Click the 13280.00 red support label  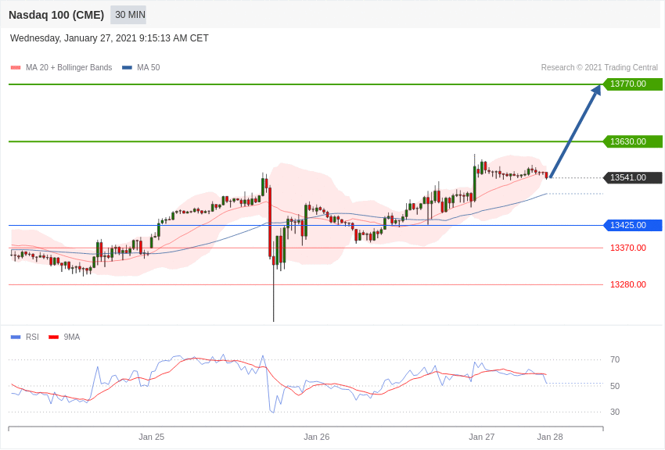pyautogui.click(x=628, y=284)
